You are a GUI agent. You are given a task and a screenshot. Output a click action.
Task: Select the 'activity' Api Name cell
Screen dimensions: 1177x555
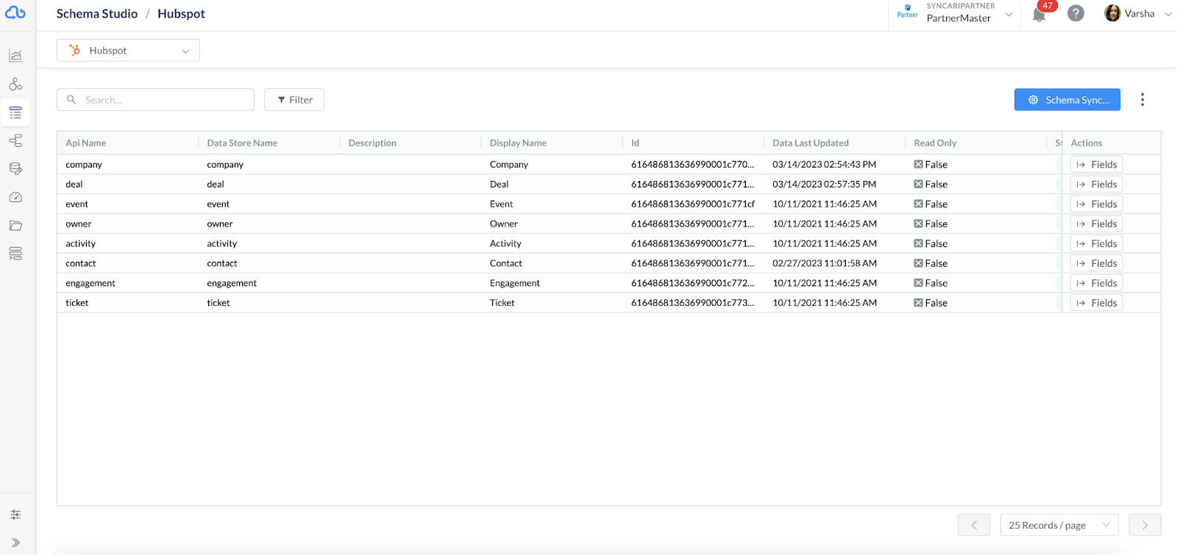(80, 244)
